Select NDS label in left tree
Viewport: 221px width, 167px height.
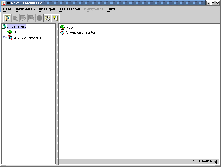[17, 32]
